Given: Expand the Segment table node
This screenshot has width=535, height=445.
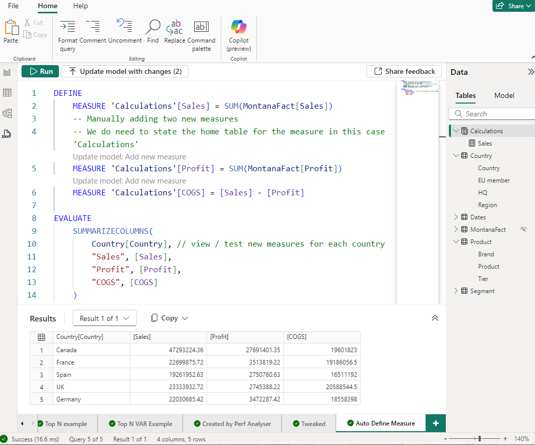Looking at the screenshot, I should [x=456, y=291].
